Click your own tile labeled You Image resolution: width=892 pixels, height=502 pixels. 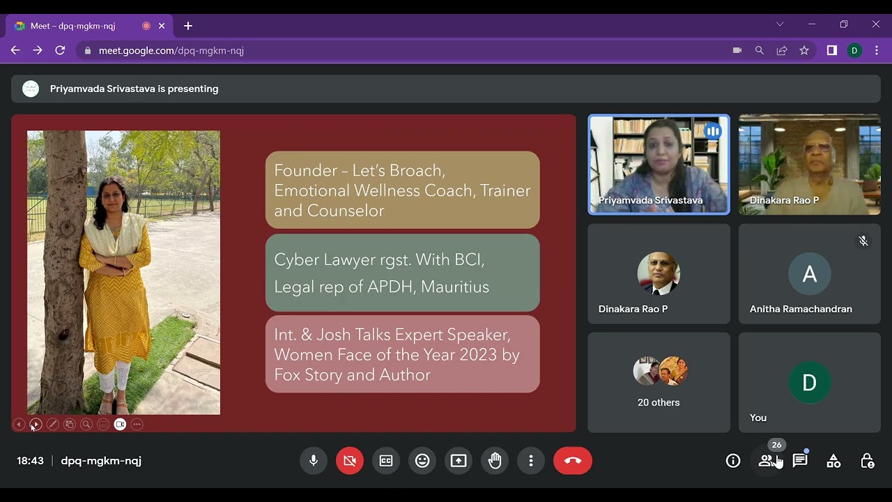810,382
